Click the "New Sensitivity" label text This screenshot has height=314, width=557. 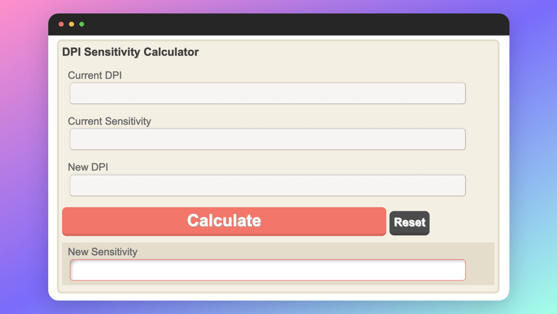102,252
